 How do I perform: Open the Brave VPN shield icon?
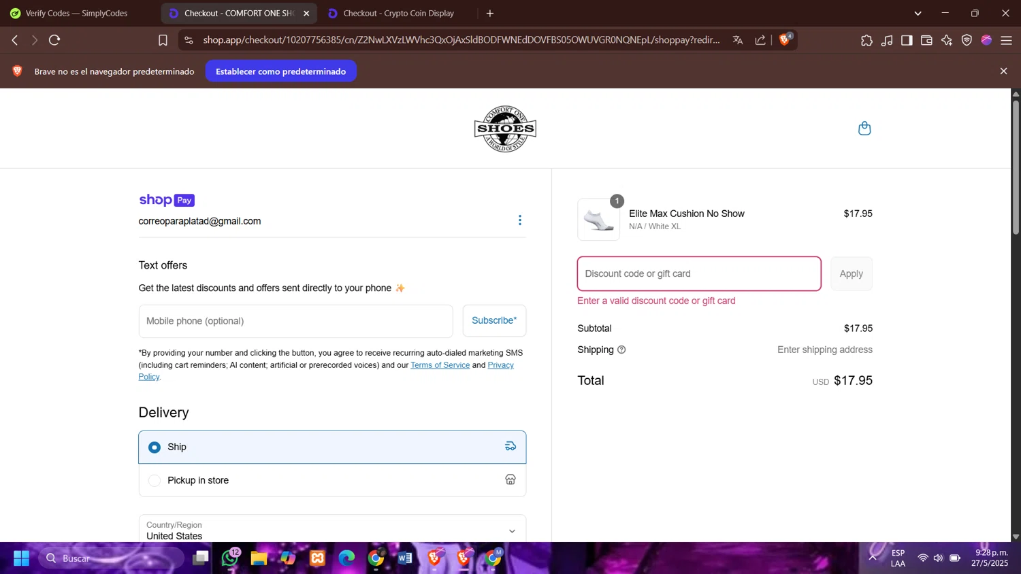pyautogui.click(x=967, y=40)
